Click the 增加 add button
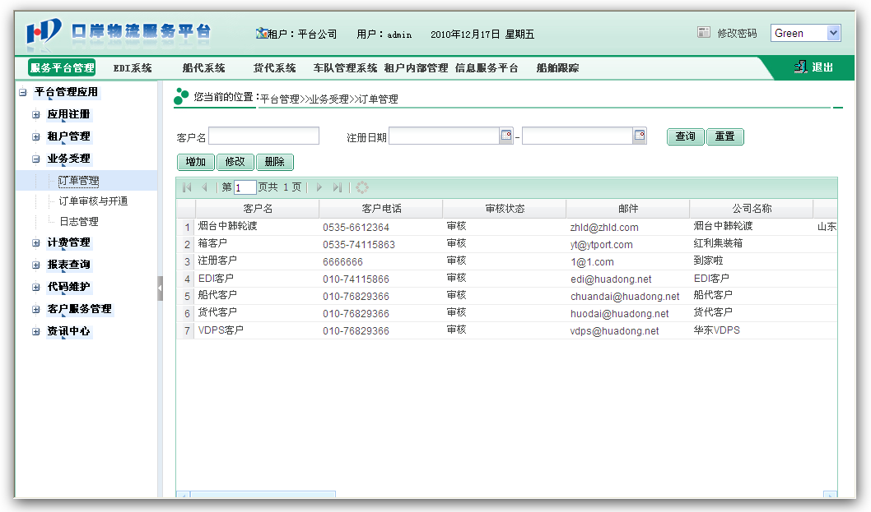 pos(195,162)
